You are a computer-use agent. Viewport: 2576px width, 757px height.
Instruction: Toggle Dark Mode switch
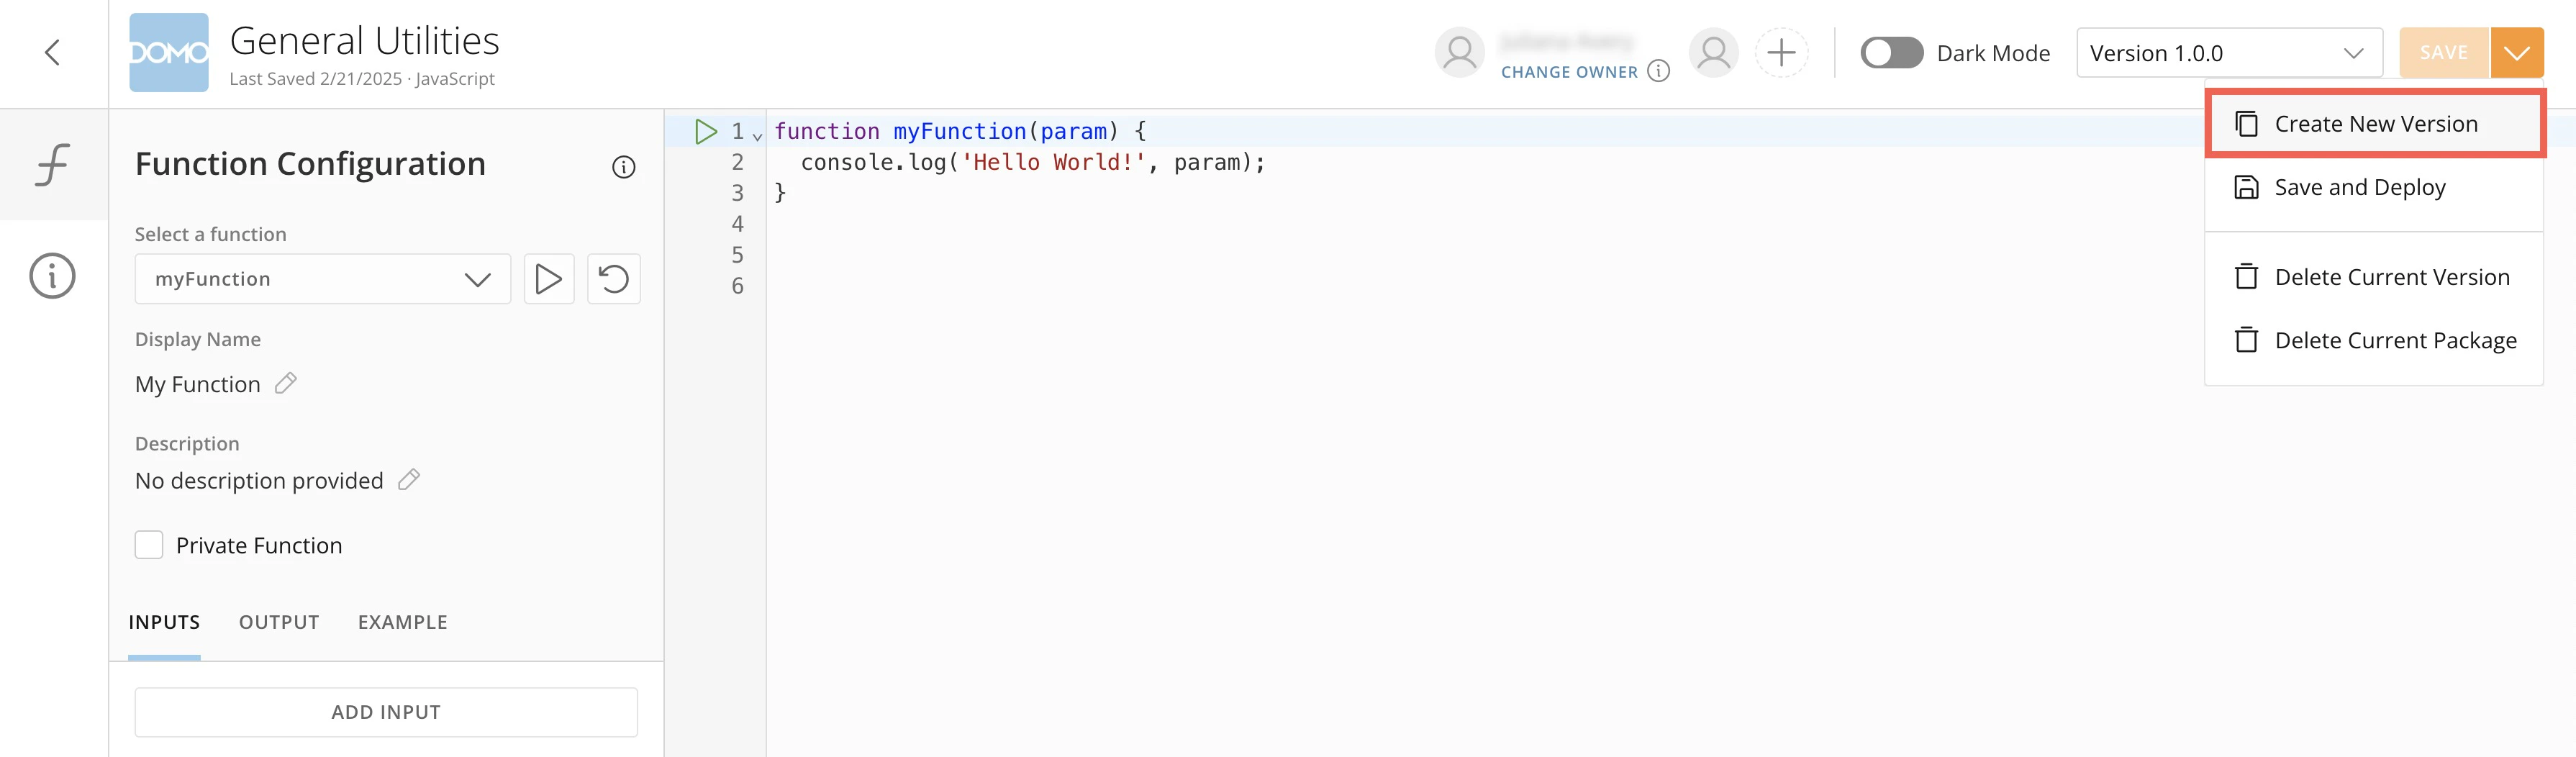coord(1891,53)
